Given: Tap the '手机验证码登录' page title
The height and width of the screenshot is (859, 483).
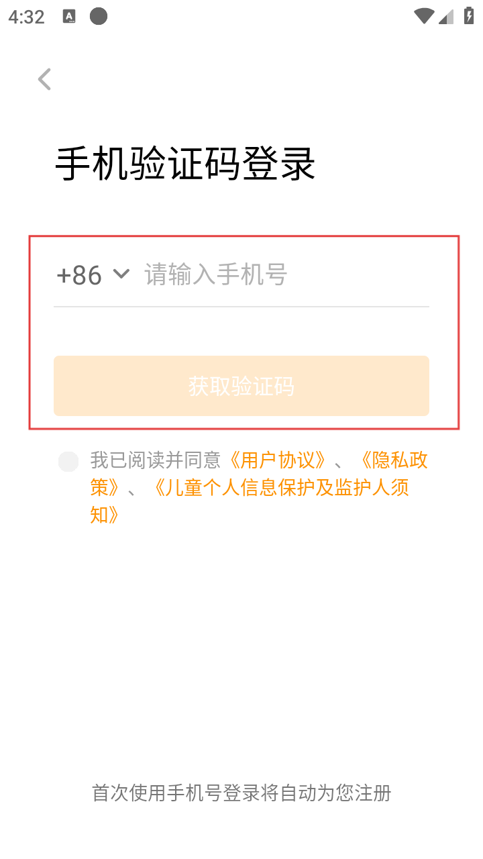Looking at the screenshot, I should 185,164.
